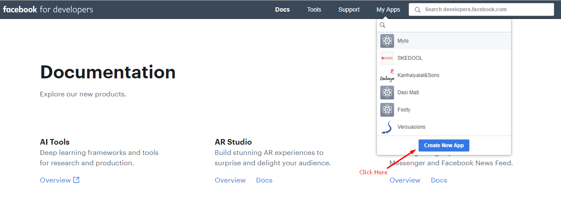Click the SKEDOOL app logo thumbnail
This screenshot has height=201, width=561.
click(387, 58)
